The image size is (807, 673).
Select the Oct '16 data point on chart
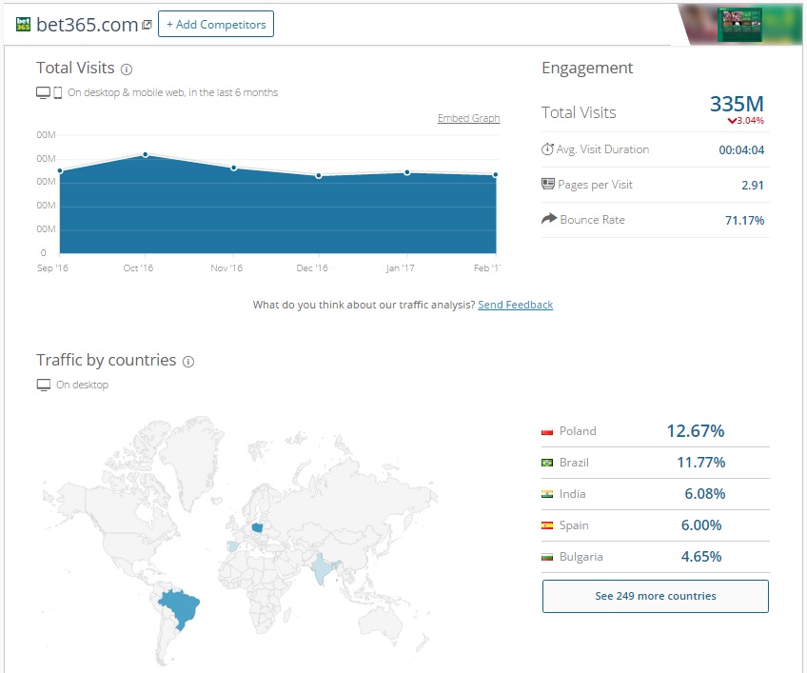[x=146, y=154]
